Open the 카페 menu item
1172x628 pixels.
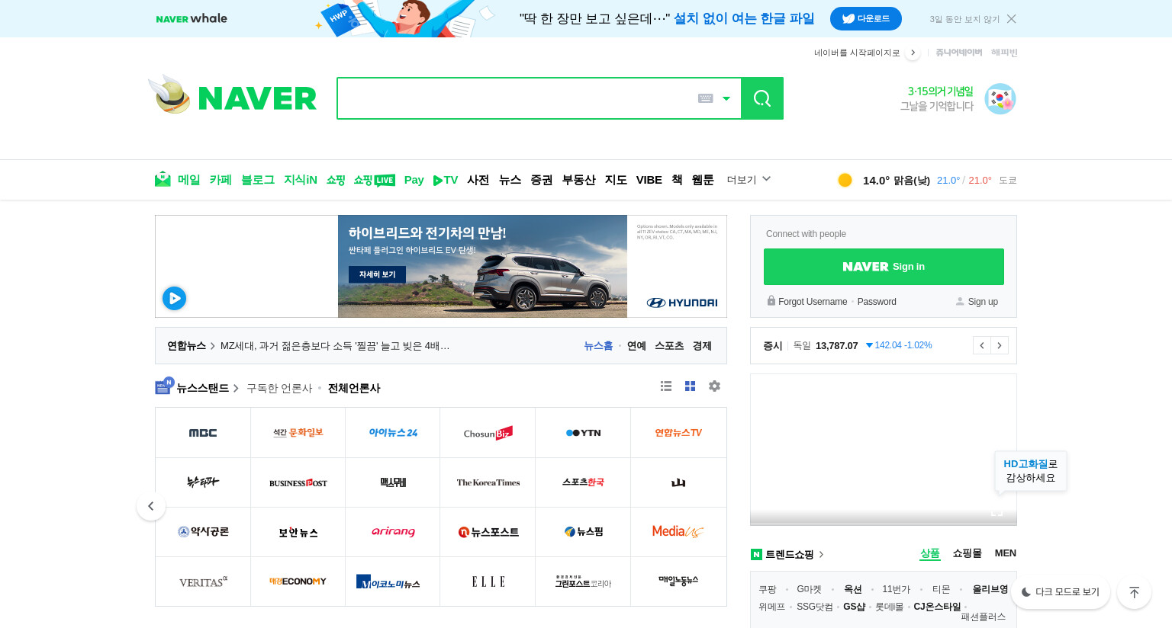[x=221, y=180]
